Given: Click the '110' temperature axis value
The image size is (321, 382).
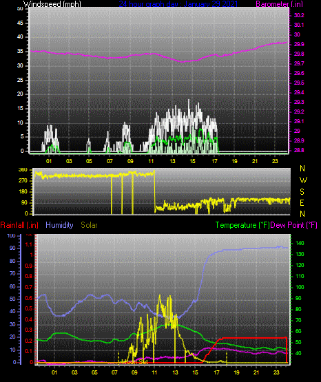Looking at the screenshot, I should point(300,276).
